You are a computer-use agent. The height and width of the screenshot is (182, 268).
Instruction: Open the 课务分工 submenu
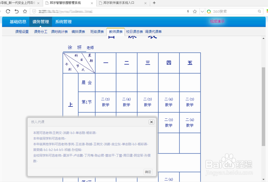pos(40,32)
